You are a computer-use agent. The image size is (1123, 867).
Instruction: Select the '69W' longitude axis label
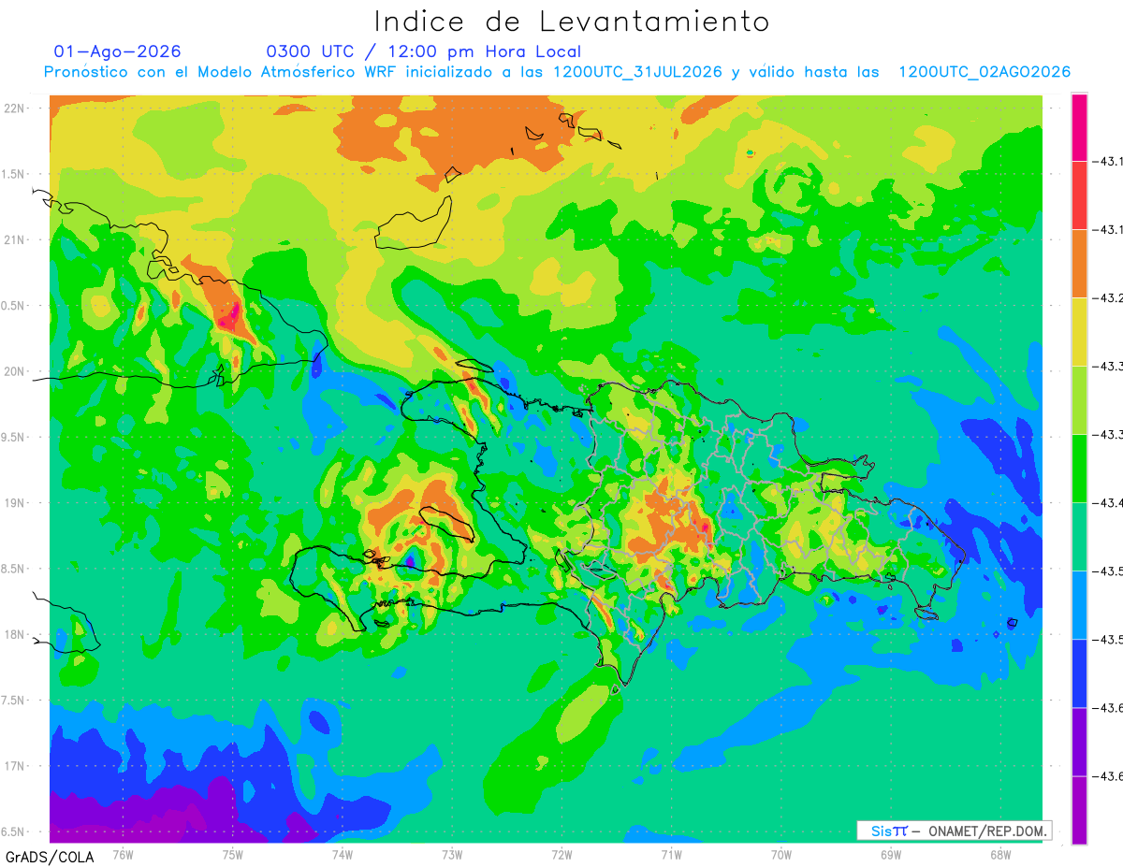[890, 854]
